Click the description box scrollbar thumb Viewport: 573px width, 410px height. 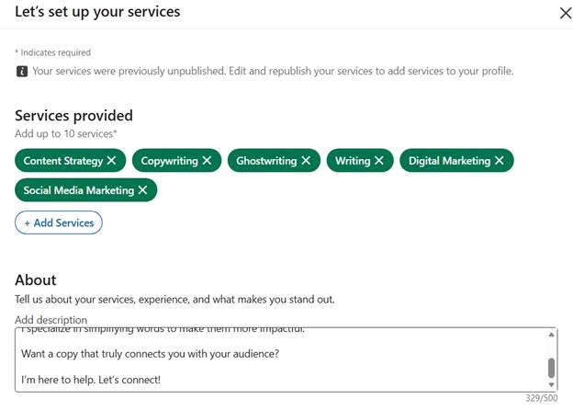click(x=552, y=368)
